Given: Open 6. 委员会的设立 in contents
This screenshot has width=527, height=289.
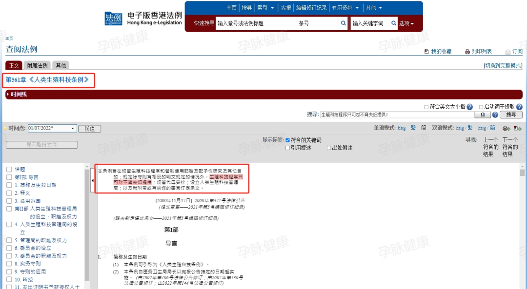Looking at the screenshot, I should point(33,248).
